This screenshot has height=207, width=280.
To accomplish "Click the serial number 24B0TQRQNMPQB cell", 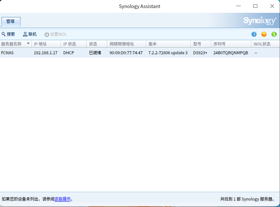I will point(231,53).
